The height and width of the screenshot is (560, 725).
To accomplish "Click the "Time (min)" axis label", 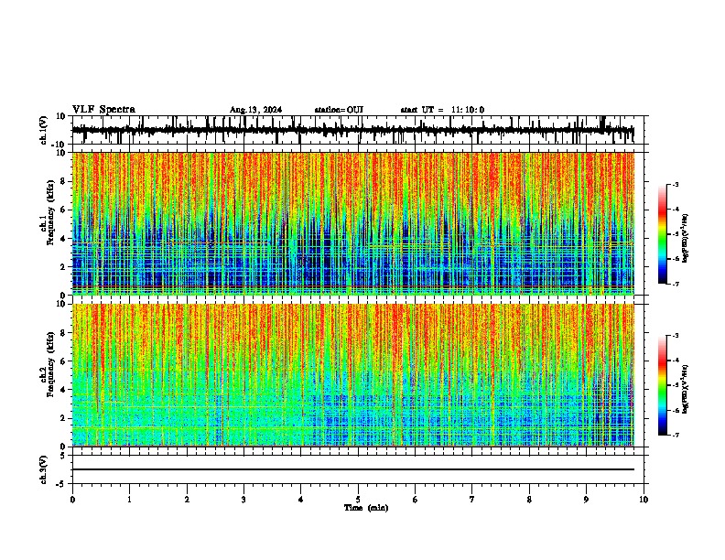I will [x=366, y=508].
